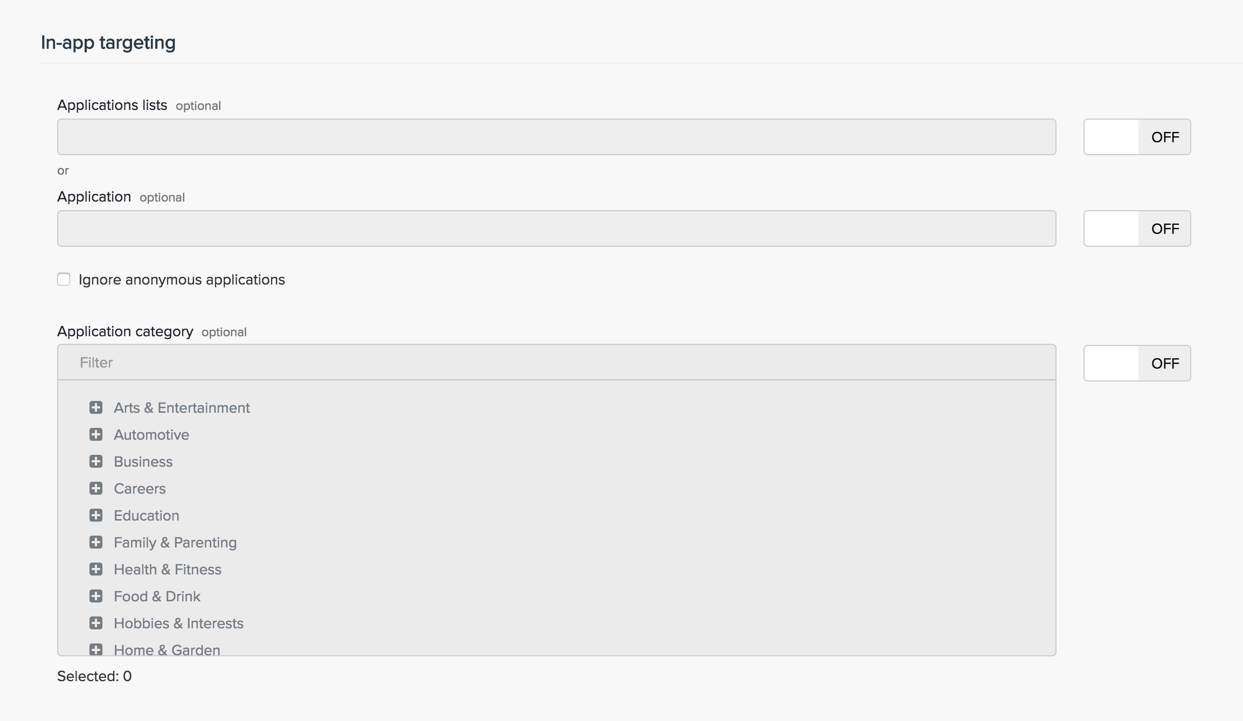Select the Education category label
Screen dimensions: 1243x721
146,516
